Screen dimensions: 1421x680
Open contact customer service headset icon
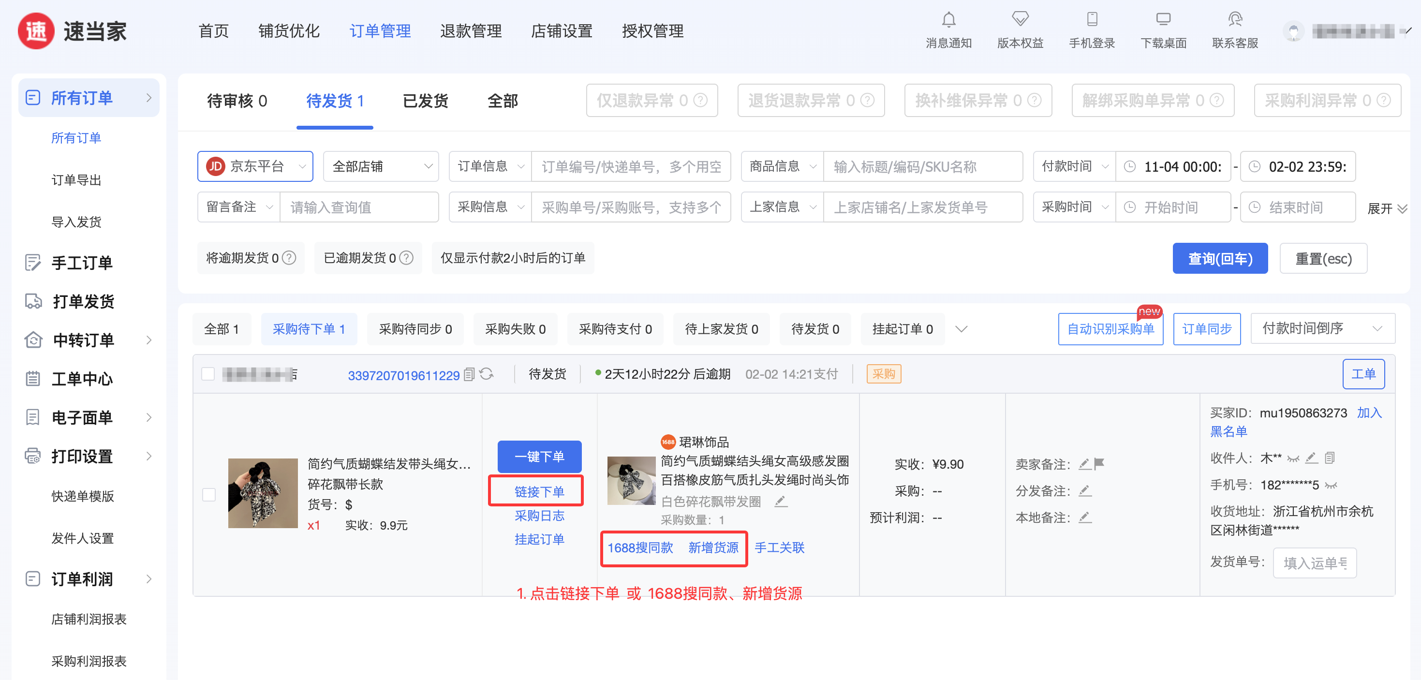1235,20
